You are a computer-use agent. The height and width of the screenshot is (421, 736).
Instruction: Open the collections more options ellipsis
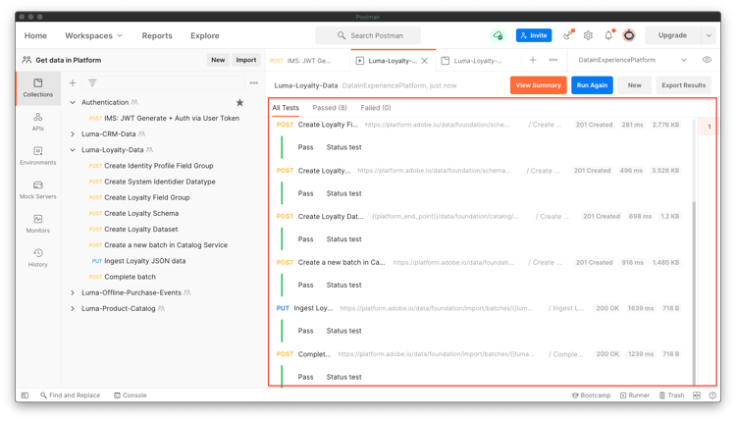pyautogui.click(x=254, y=83)
